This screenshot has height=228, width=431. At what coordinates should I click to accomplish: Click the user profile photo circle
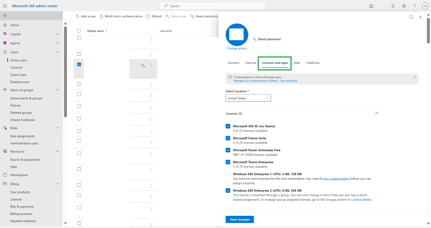pyautogui.click(x=237, y=34)
